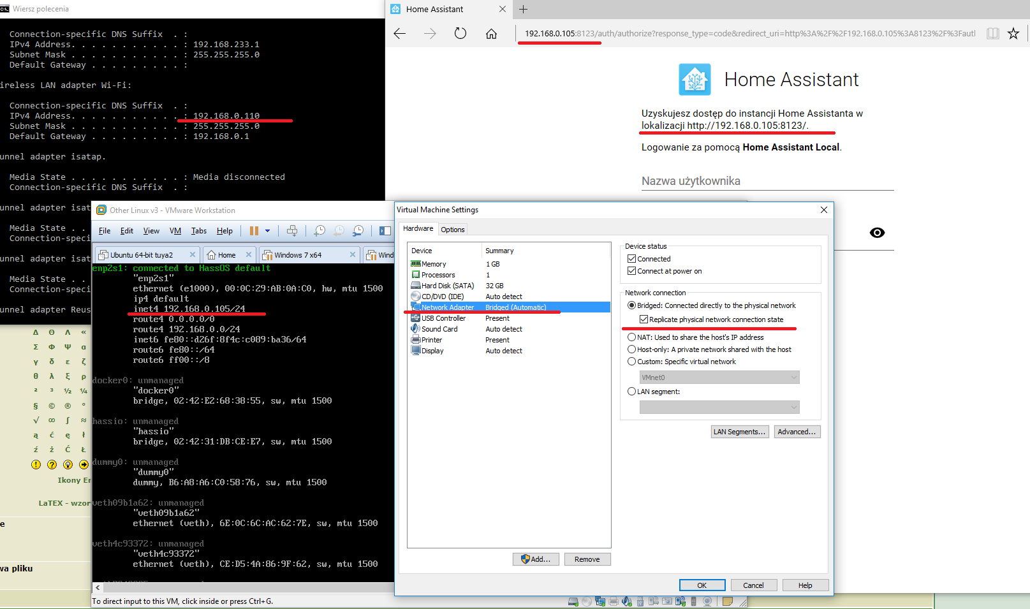Click the Nazwa użytkownika username field
Image resolution: width=1030 pixels, height=609 pixels.
tap(768, 181)
